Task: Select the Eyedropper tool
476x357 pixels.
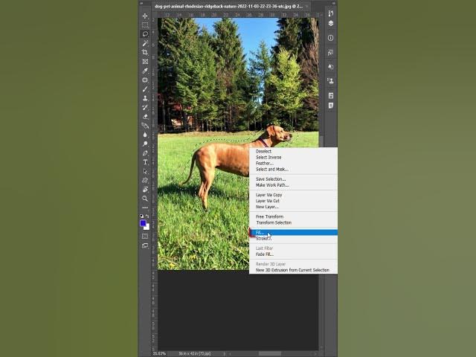Action: (x=145, y=71)
